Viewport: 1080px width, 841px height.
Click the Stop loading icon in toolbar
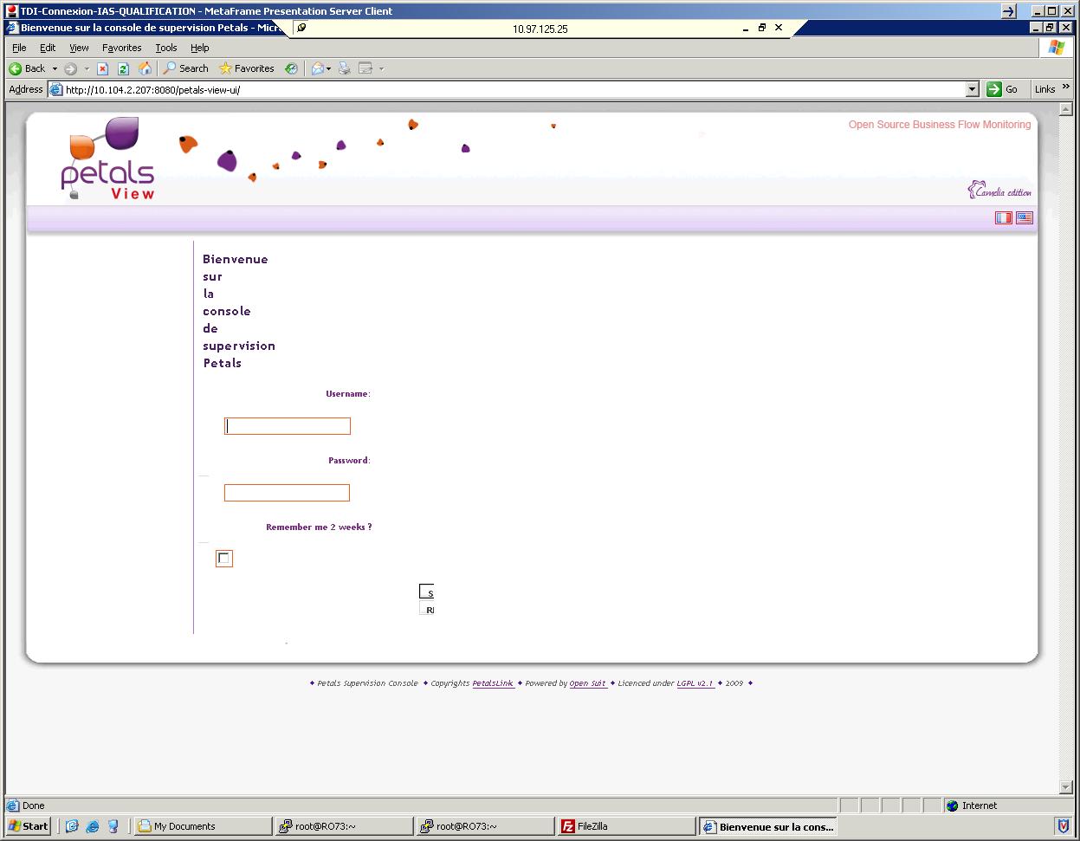[x=102, y=68]
